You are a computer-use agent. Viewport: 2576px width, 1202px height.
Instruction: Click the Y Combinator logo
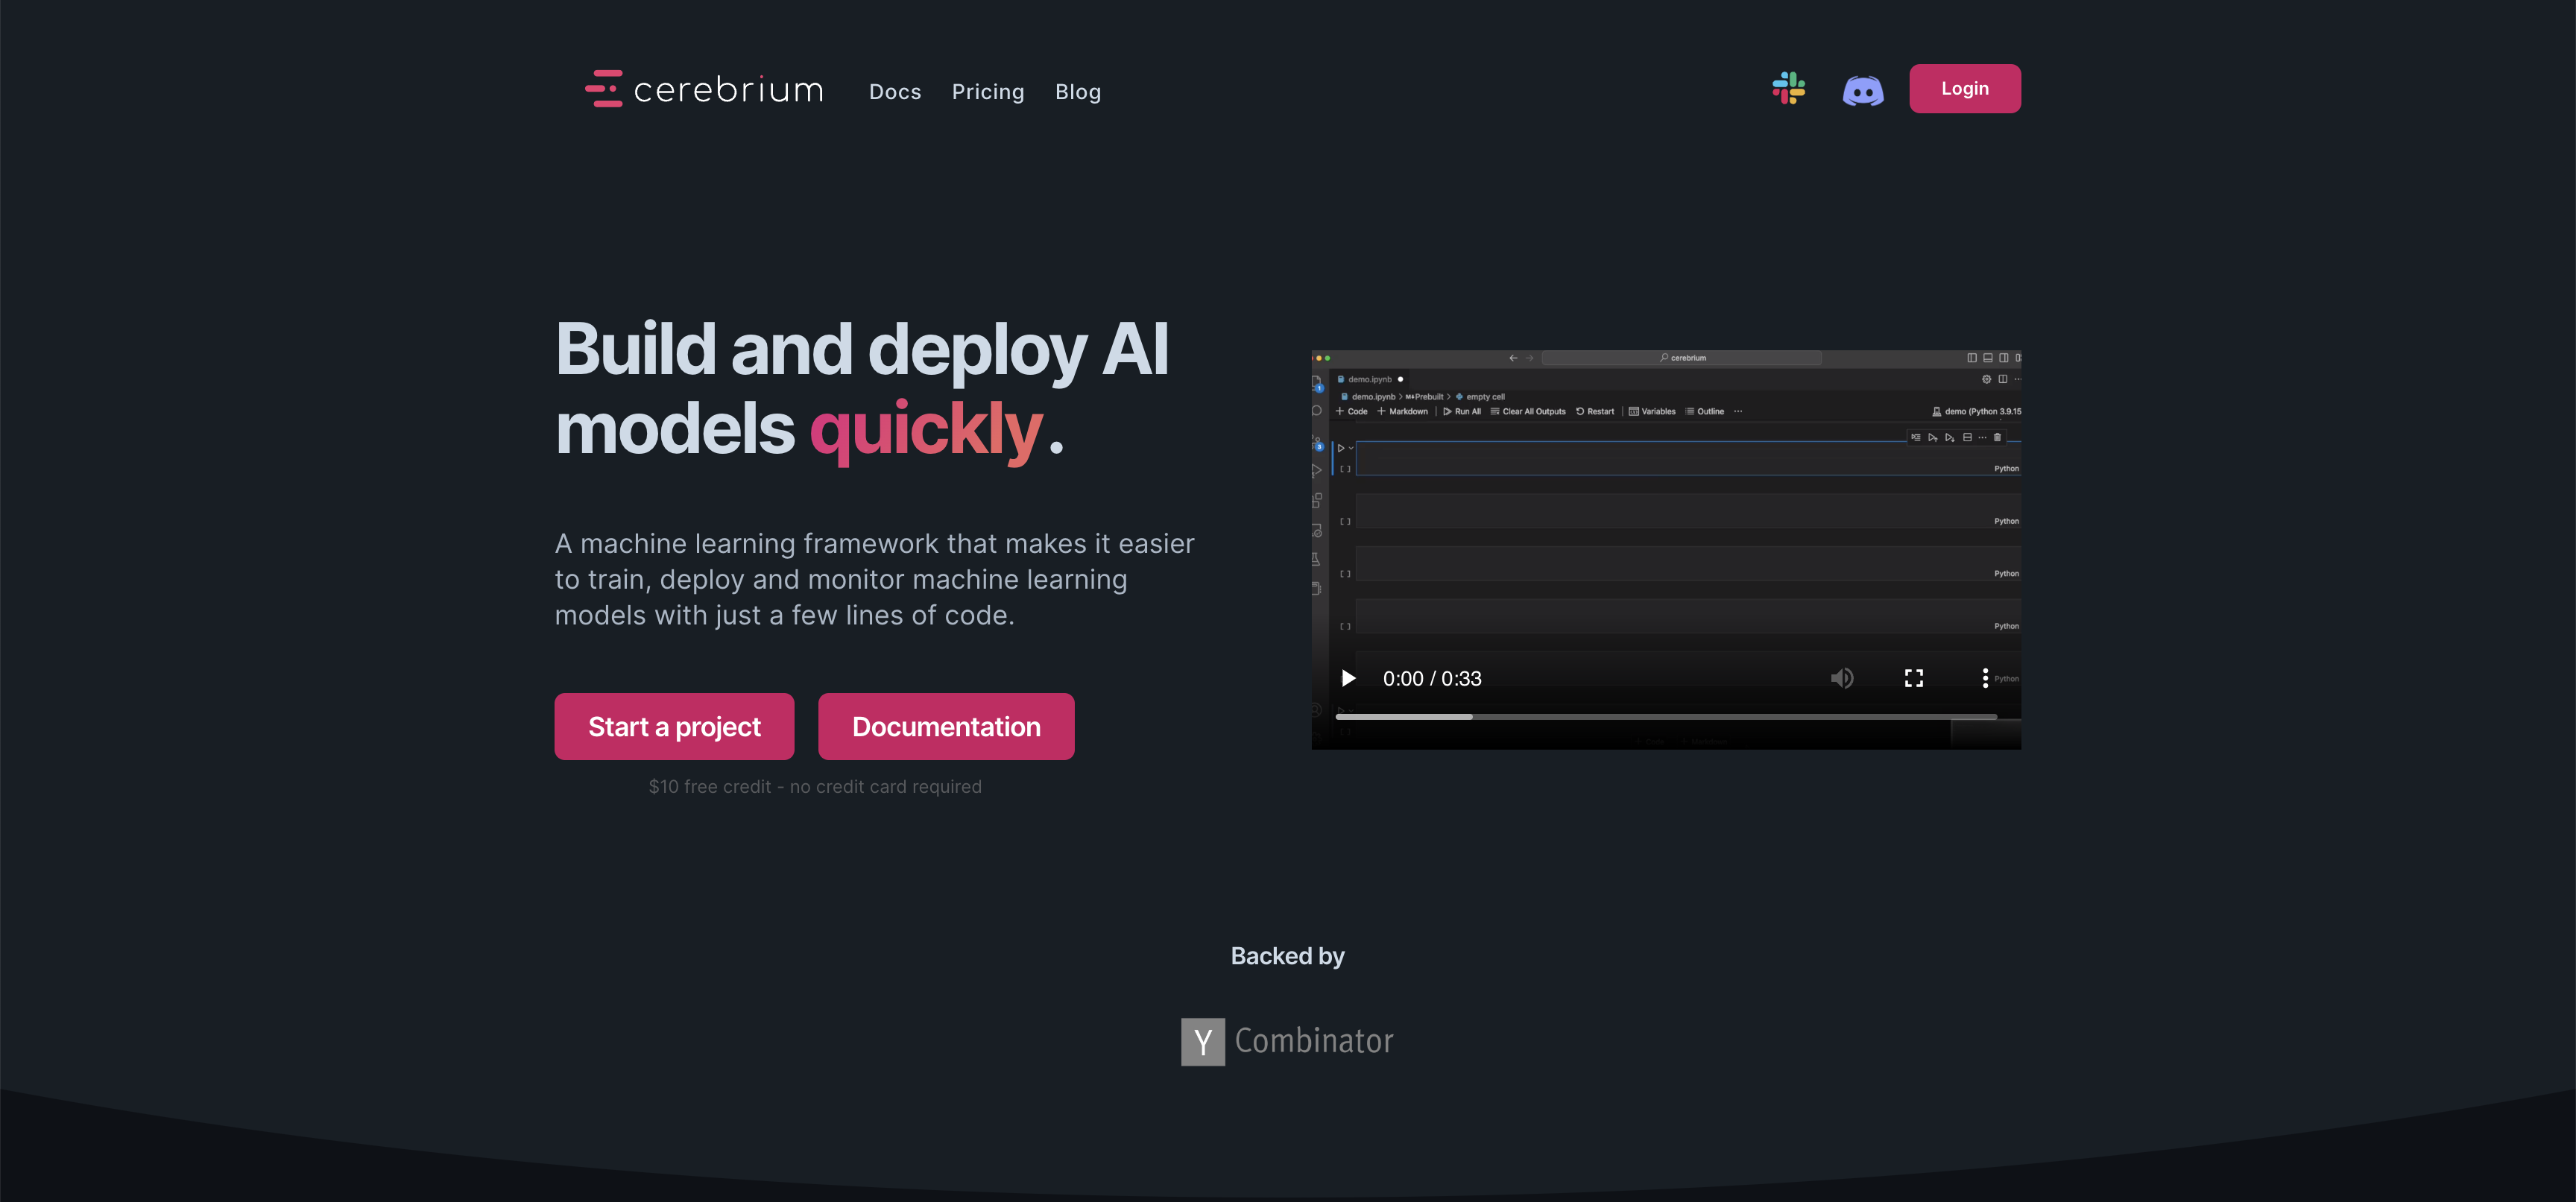1287,1040
